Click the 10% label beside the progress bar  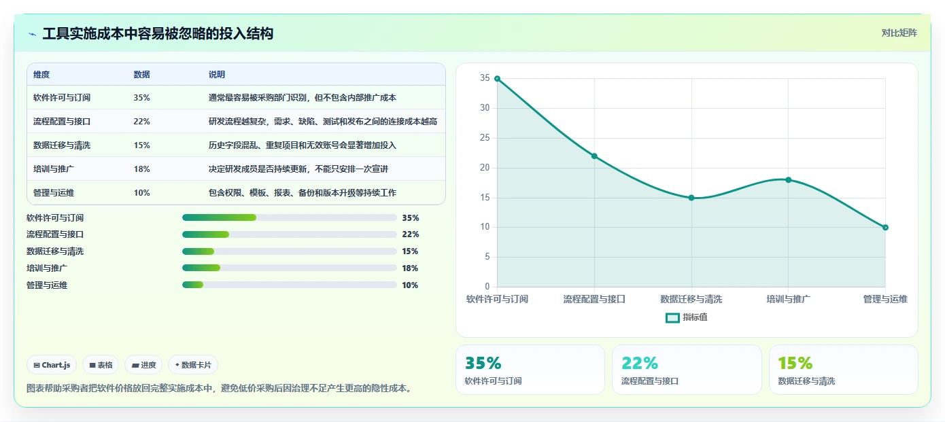(411, 285)
